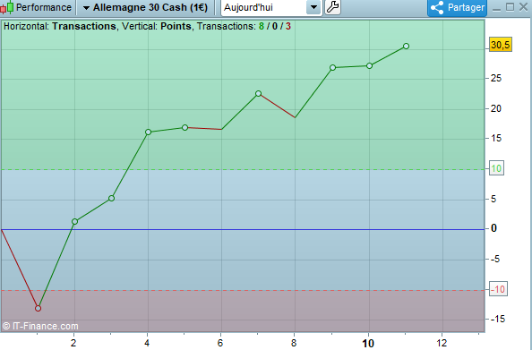Click the -15 value on vertical axis
The width and height of the screenshot is (532, 350).
point(497,319)
